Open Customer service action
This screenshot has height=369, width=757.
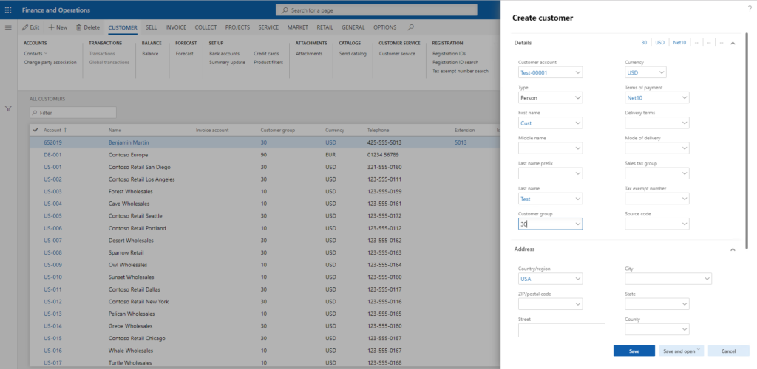pyautogui.click(x=397, y=53)
